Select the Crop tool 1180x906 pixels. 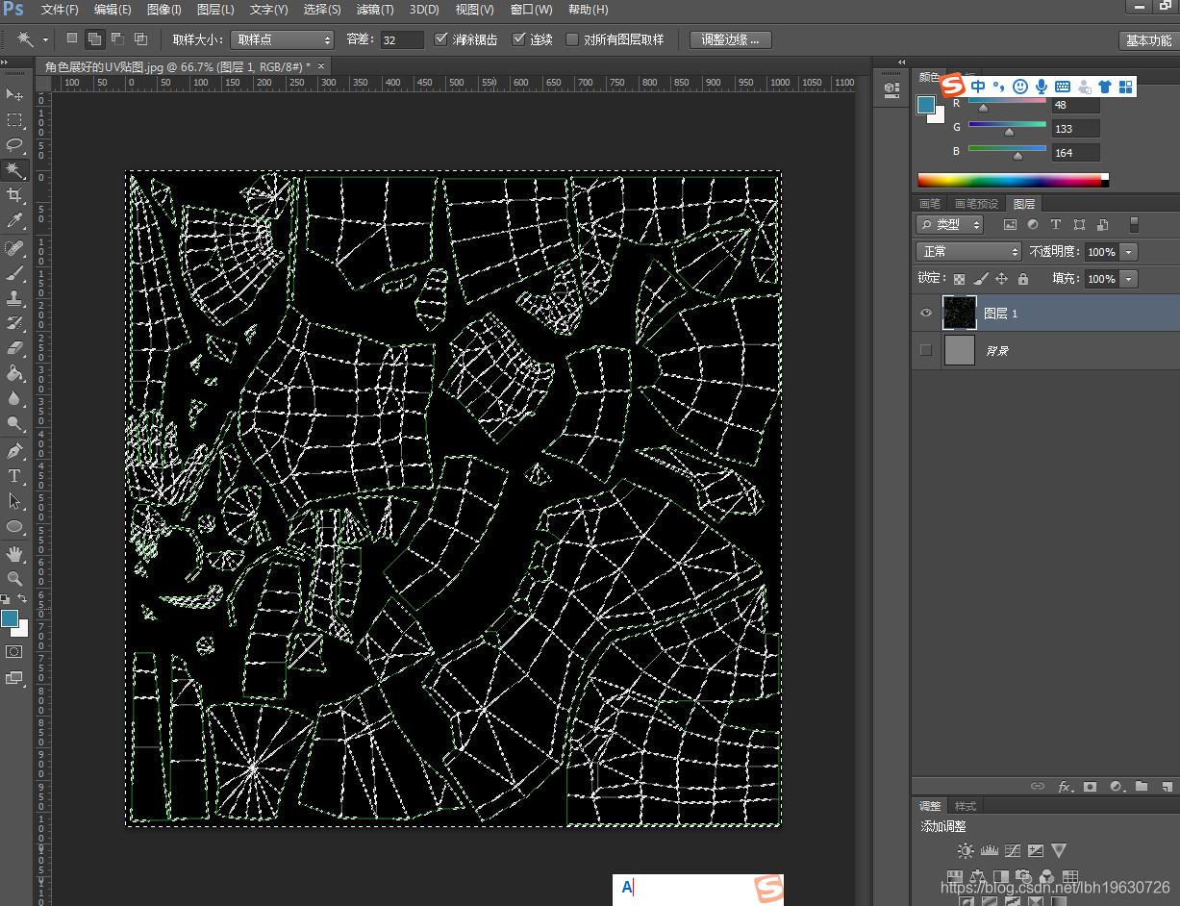pos(14,195)
